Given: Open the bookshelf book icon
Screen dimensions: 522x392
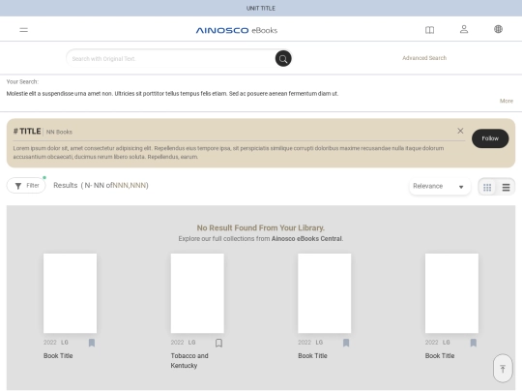Looking at the screenshot, I should coord(429,30).
